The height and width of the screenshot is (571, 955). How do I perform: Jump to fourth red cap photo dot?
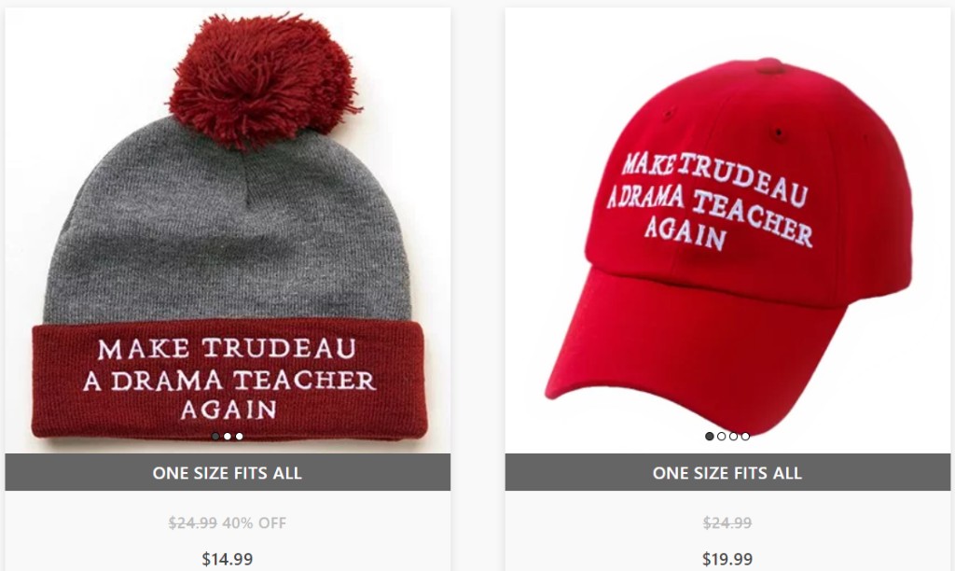tap(745, 437)
